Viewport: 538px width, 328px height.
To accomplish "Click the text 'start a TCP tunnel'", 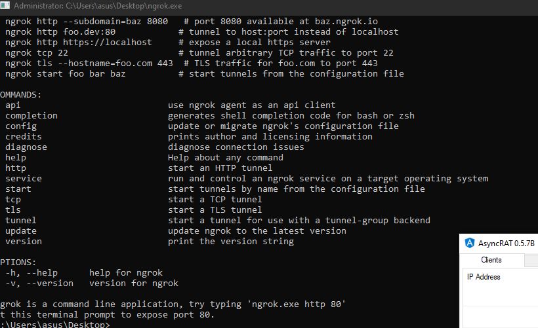I will tap(215, 200).
